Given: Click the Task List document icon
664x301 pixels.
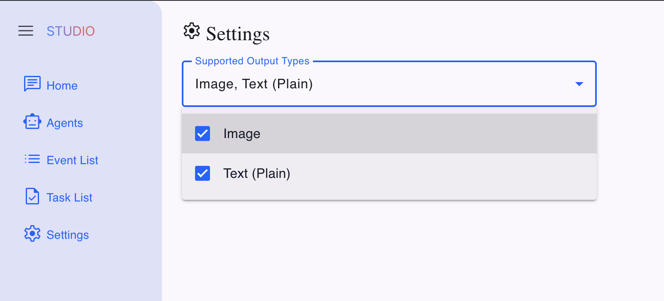Looking at the screenshot, I should click(x=32, y=197).
